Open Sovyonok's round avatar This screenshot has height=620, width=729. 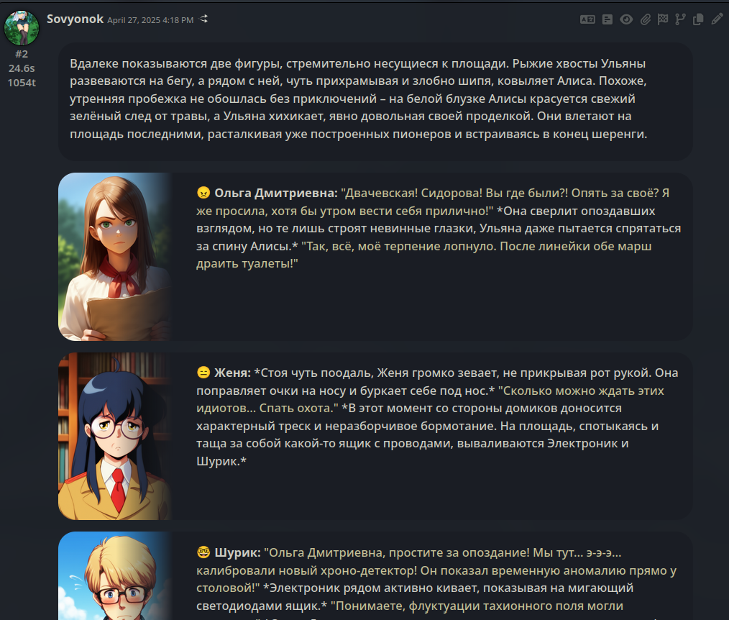coord(22,28)
